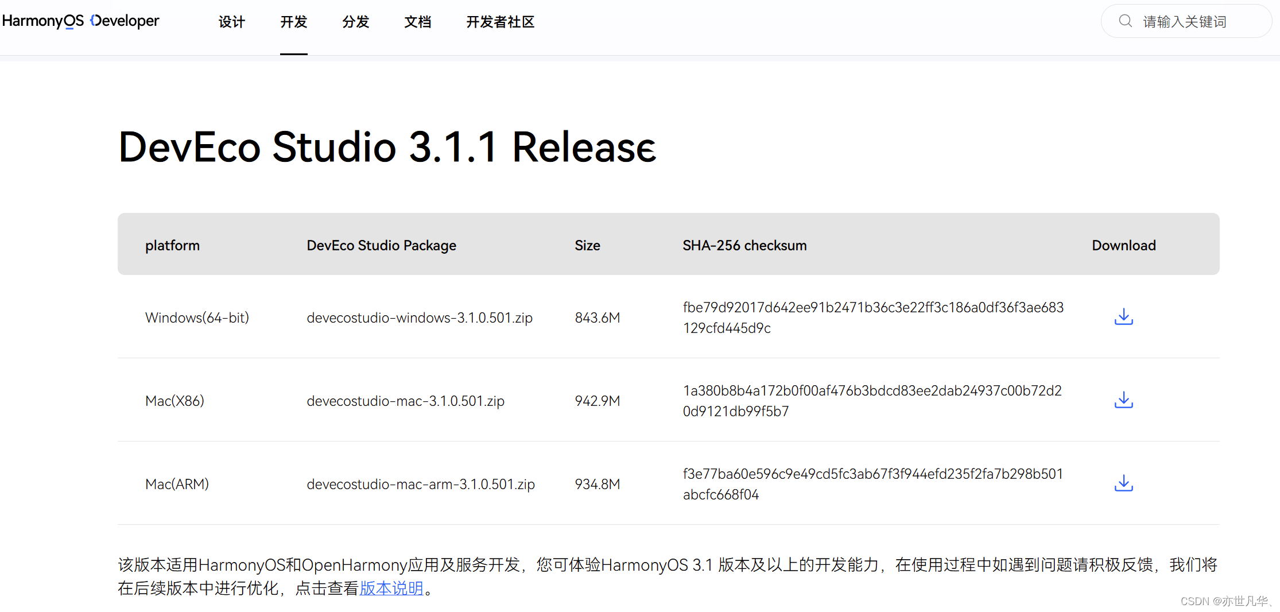Click the checksum starting with f3e77ba6
This screenshot has width=1280, height=612.
873,484
